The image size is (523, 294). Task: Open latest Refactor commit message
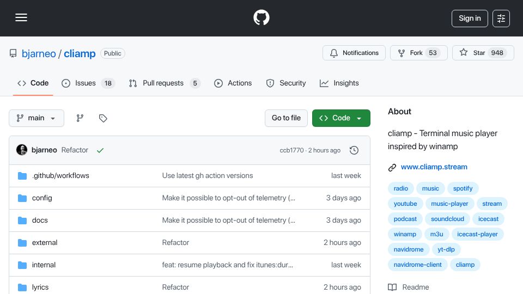click(75, 150)
